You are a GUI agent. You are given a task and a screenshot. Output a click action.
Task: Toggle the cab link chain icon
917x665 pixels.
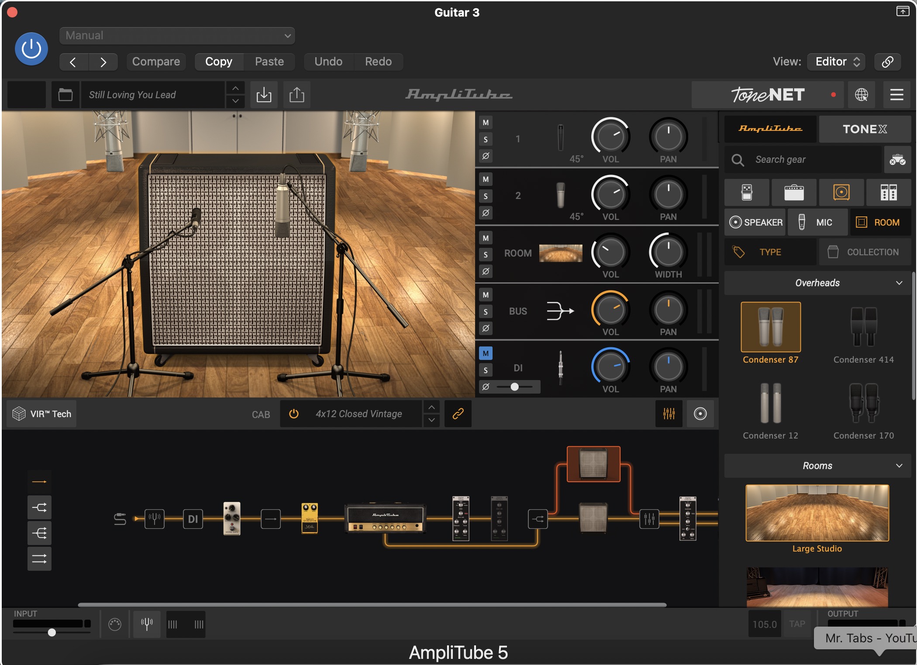tap(458, 414)
